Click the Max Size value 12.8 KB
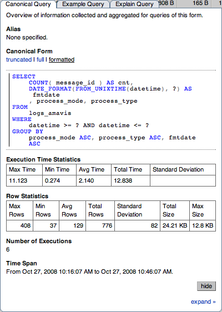 click(203, 225)
